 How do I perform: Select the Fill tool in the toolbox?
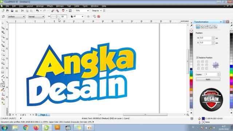click(3, 99)
